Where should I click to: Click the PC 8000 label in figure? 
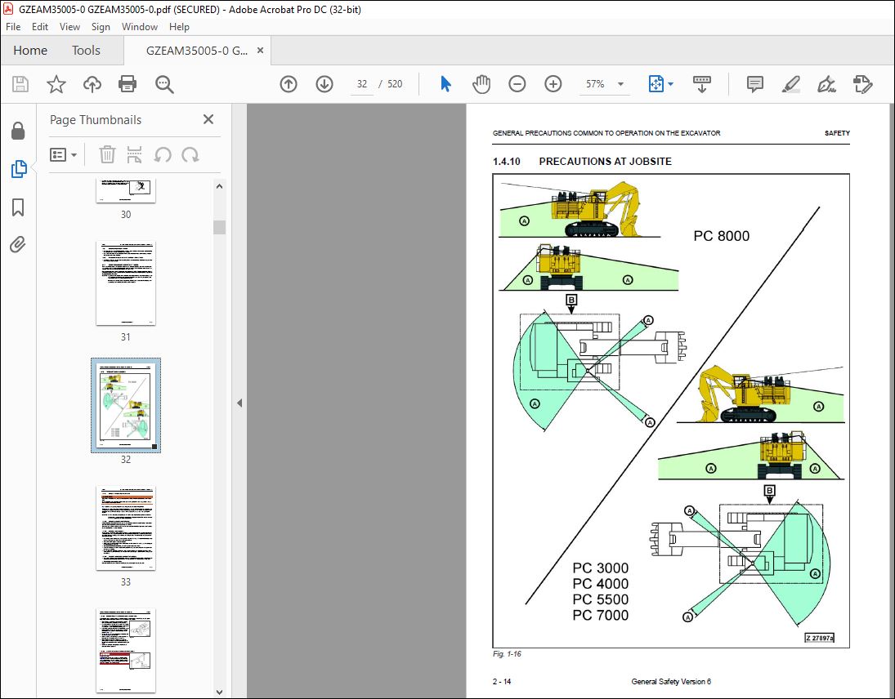[721, 236]
